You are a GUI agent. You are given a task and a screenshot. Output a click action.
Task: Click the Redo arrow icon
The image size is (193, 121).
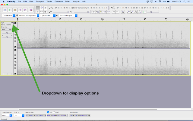(117, 12)
